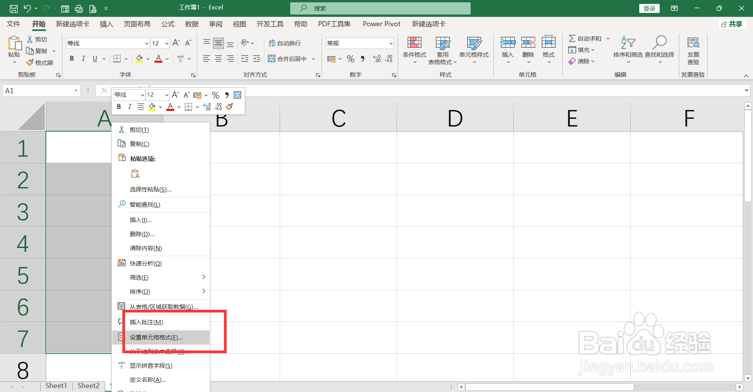Toggle Underline in the ribbon font group

[x=95, y=59]
